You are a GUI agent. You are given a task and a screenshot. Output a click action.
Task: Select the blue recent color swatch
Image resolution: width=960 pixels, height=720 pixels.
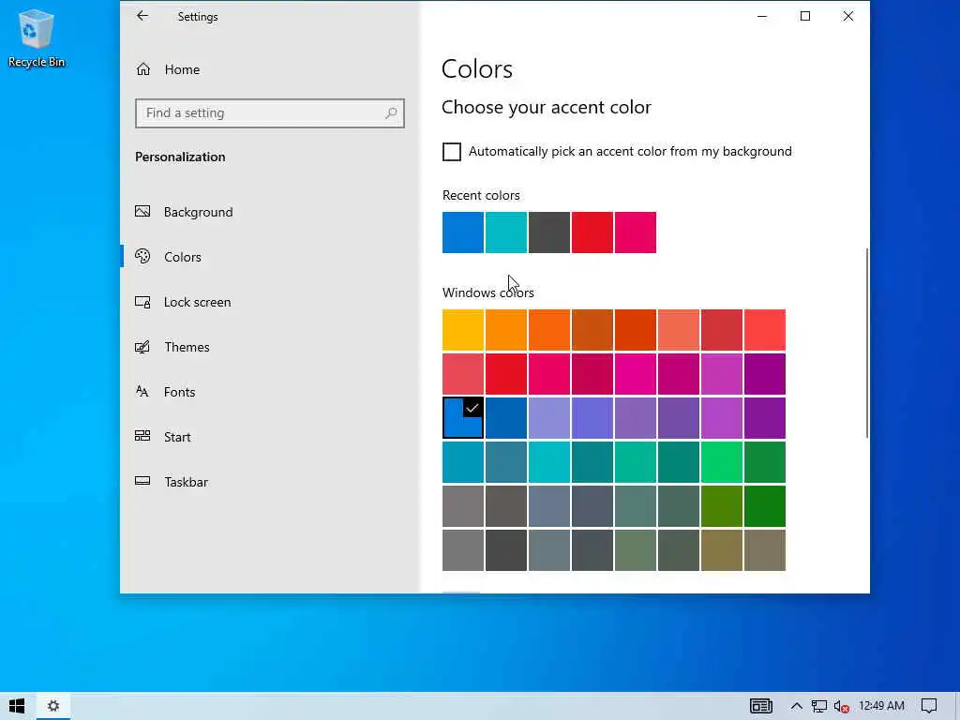pos(463,232)
